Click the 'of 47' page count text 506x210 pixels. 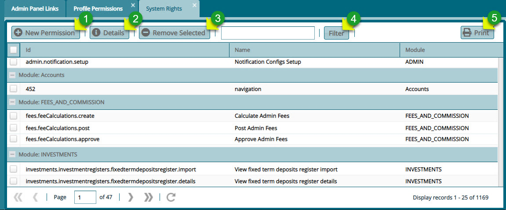tap(106, 197)
